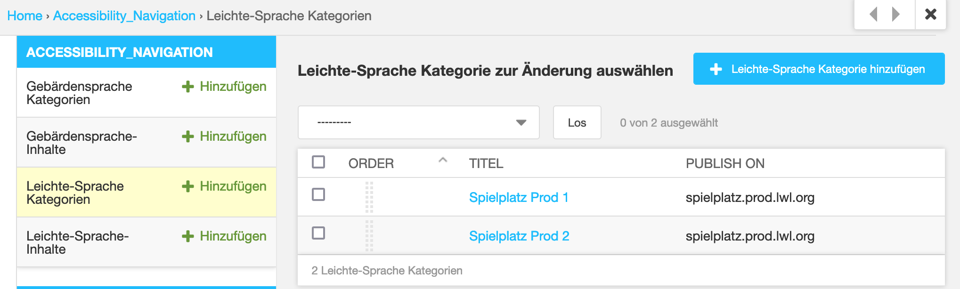Screen dimensions: 960x289
Task: Toggle the select-all checkbox in table header
Action: click(x=318, y=162)
